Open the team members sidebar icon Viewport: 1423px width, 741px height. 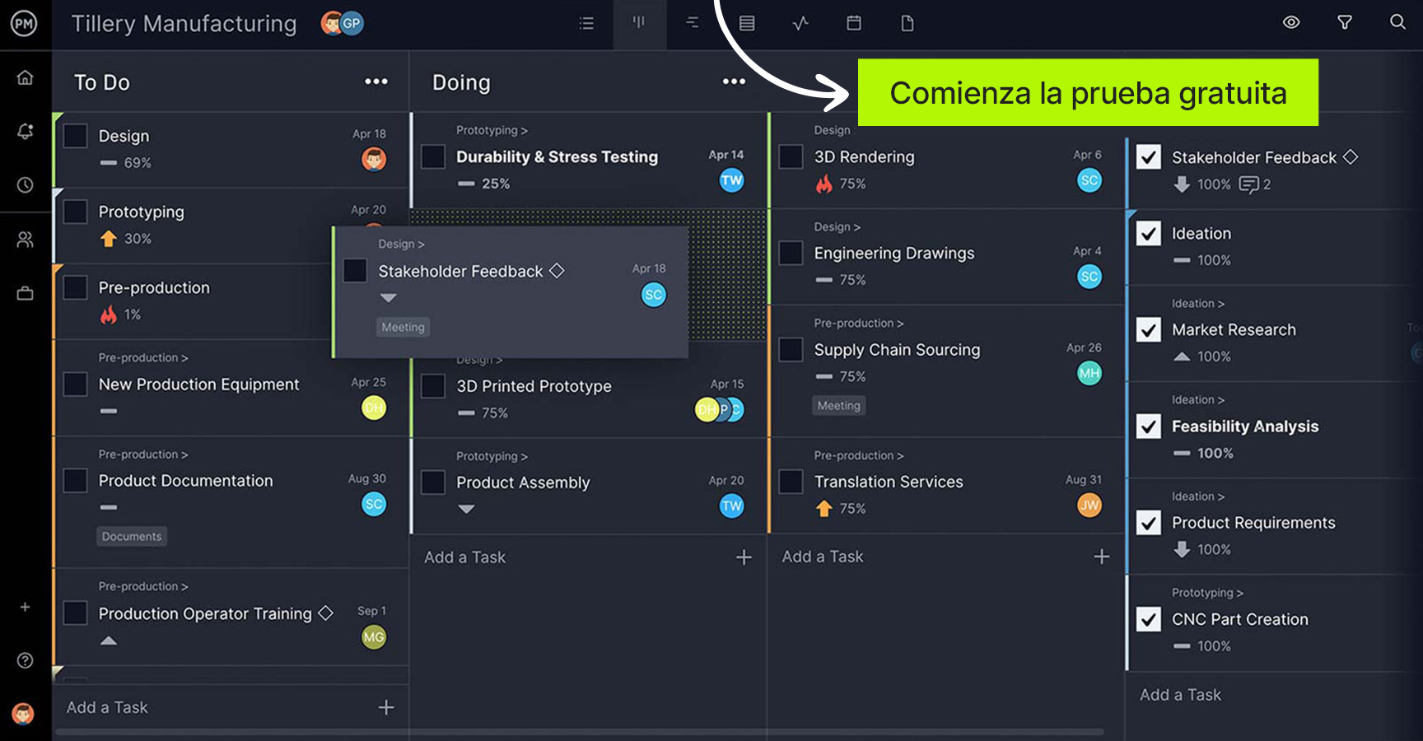(26, 240)
